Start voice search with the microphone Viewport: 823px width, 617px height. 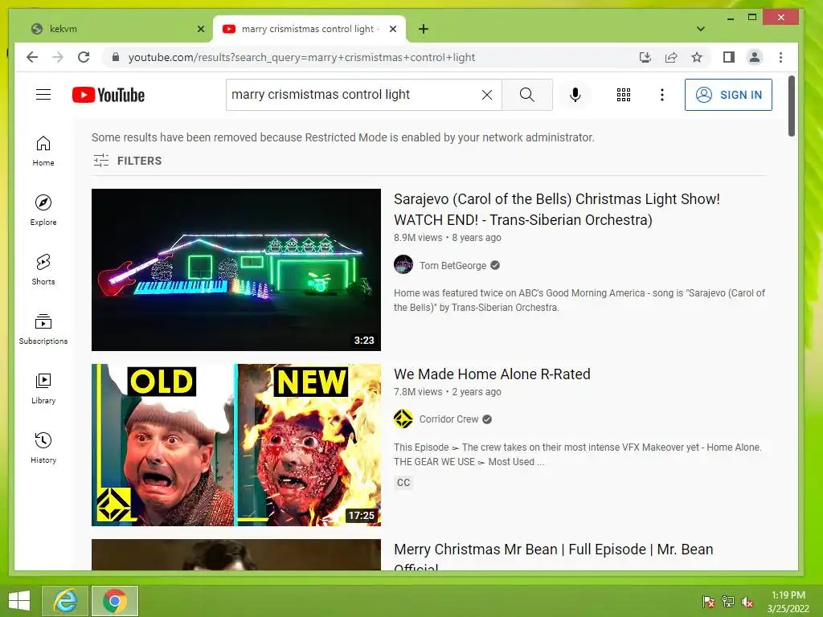click(575, 95)
